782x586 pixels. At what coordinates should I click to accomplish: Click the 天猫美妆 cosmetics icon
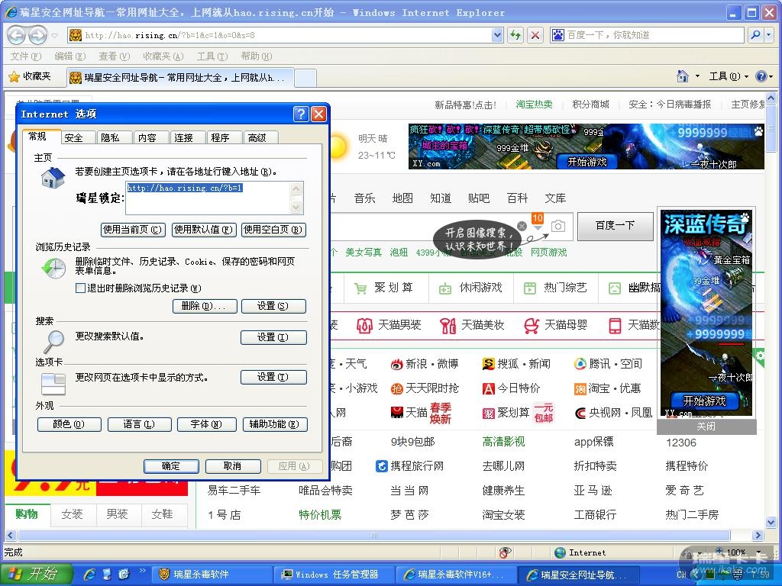pos(448,326)
